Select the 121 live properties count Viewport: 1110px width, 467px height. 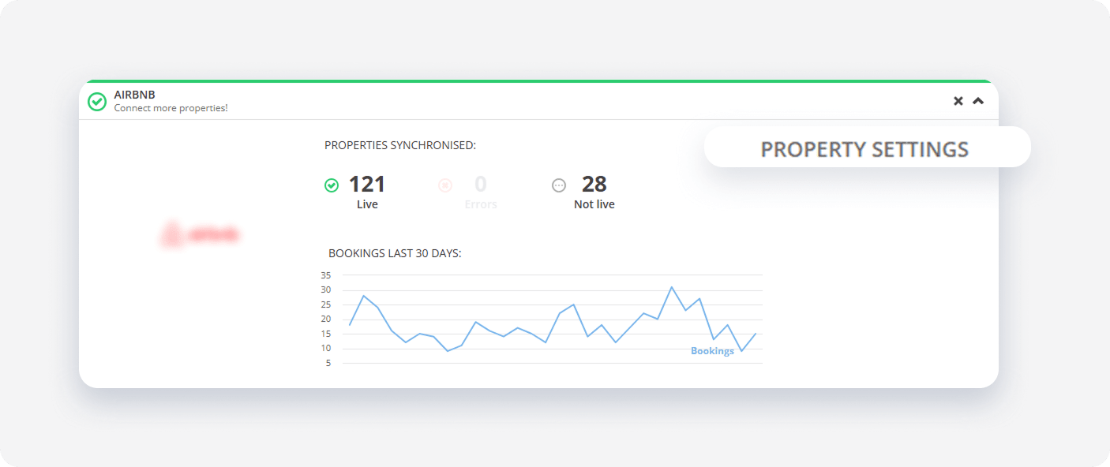(x=367, y=184)
